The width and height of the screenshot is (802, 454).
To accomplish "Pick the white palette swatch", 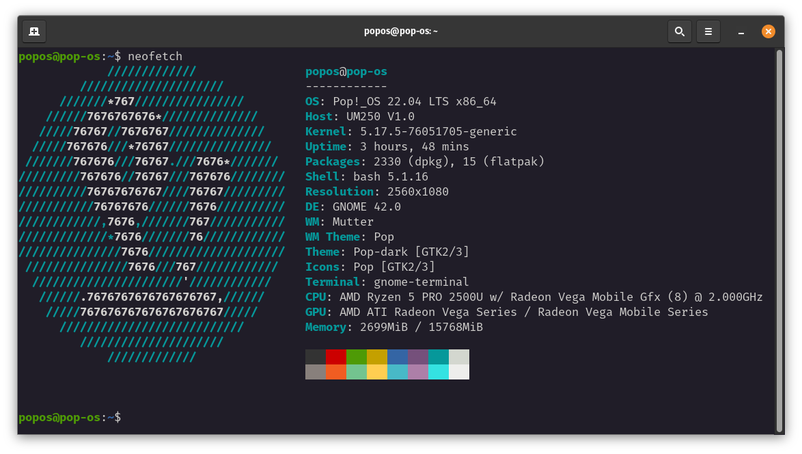I will tap(459, 371).
